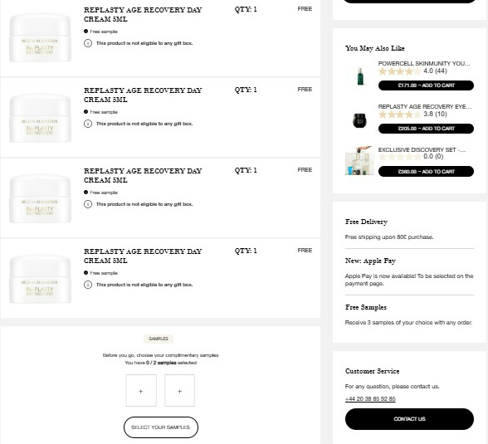The image size is (488, 444).
Task: Click info icon on first Replasty cream item
Action: coord(88,43)
